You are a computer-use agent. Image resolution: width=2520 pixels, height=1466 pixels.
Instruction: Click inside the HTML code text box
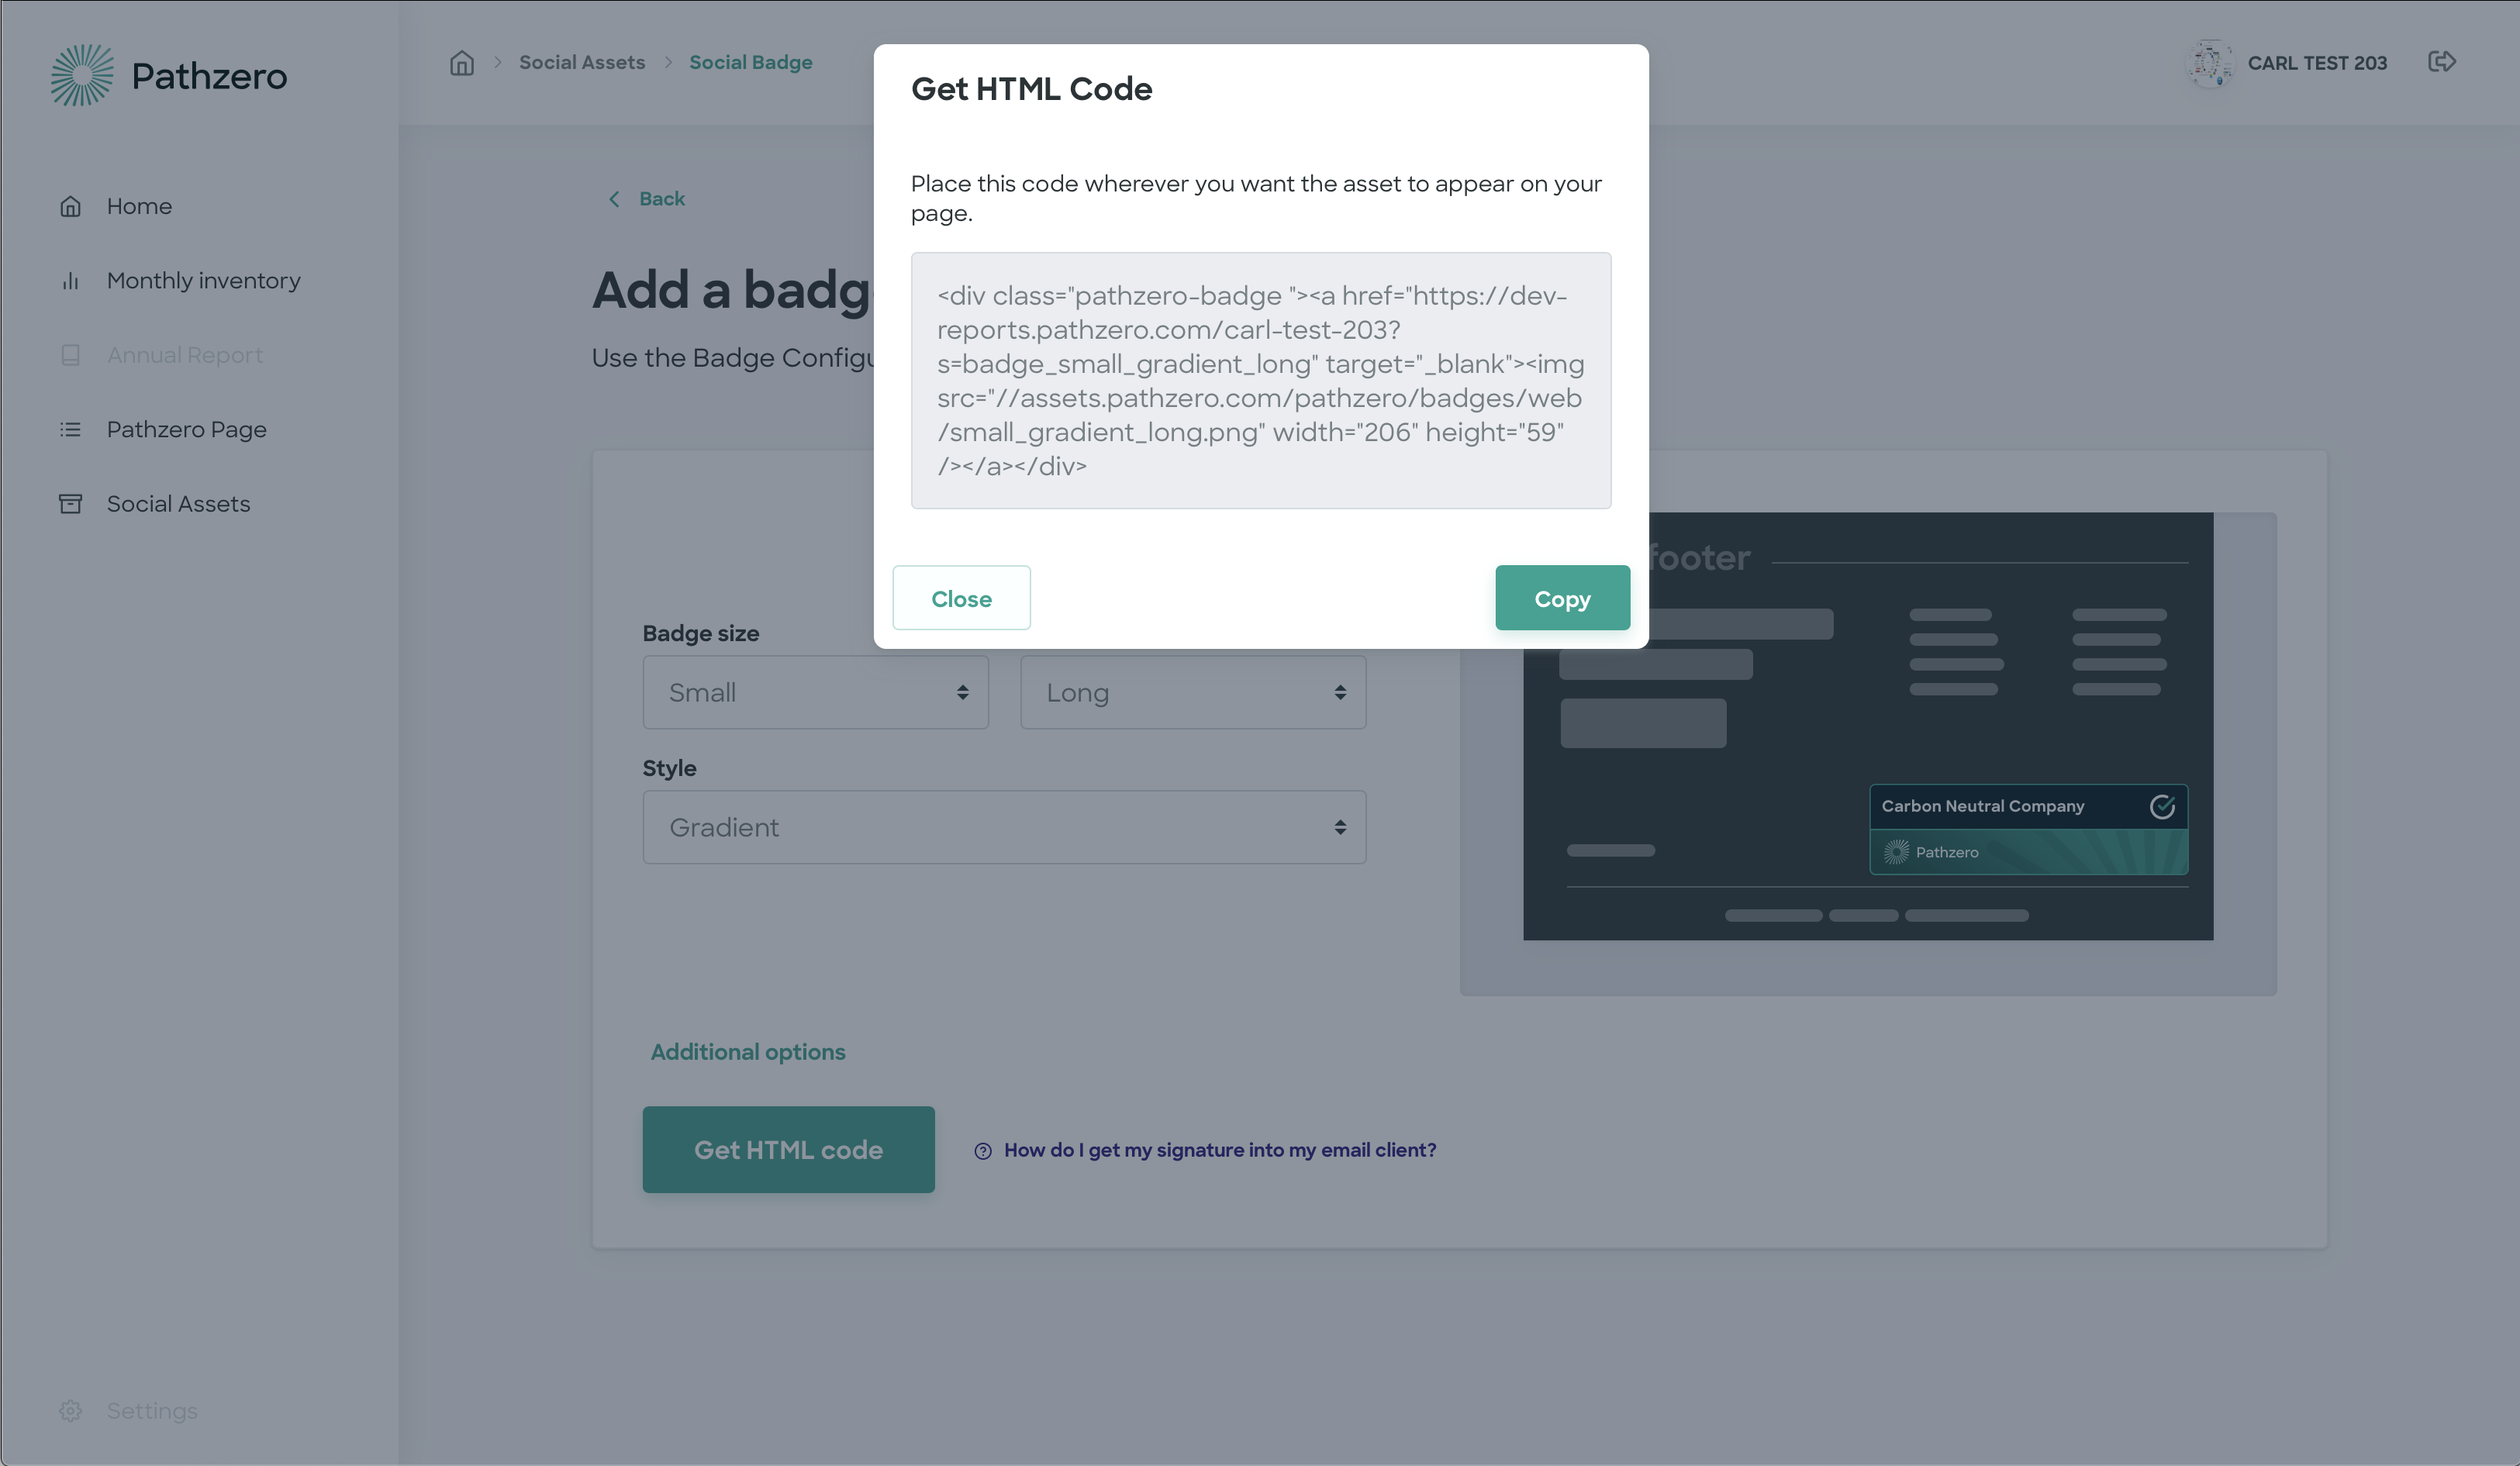1260,380
